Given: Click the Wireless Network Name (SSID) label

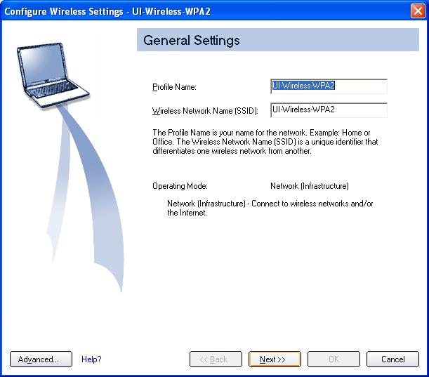Looking at the screenshot, I should click(x=205, y=111).
